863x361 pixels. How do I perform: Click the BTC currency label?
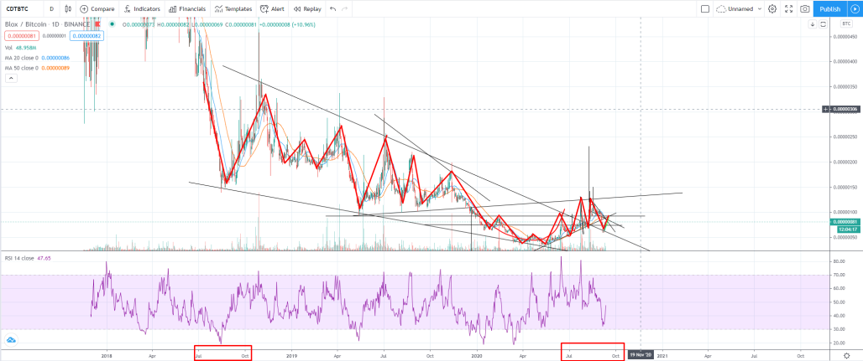pyautogui.click(x=846, y=24)
